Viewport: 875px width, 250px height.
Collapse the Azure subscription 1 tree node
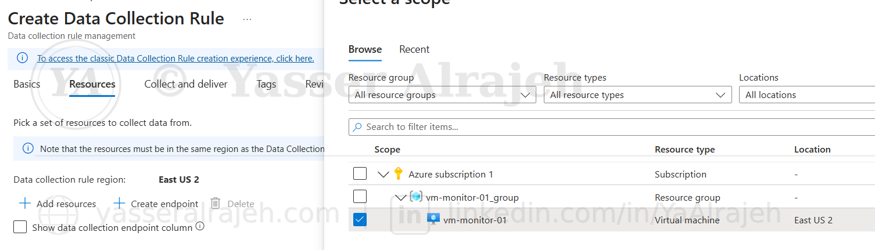(x=383, y=174)
